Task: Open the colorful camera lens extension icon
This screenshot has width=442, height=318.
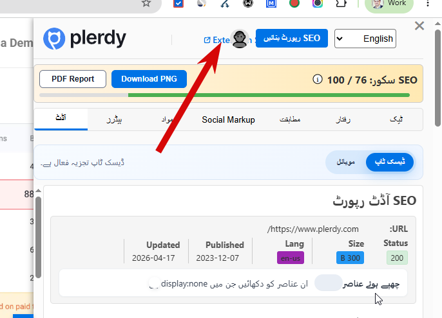Action: pyautogui.click(x=318, y=3)
